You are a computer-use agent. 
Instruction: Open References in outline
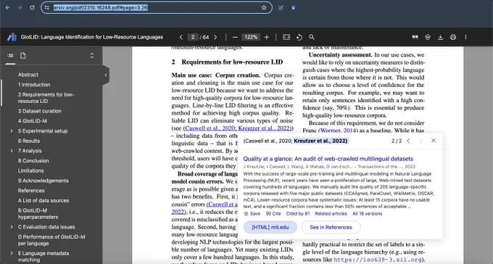tap(31, 190)
